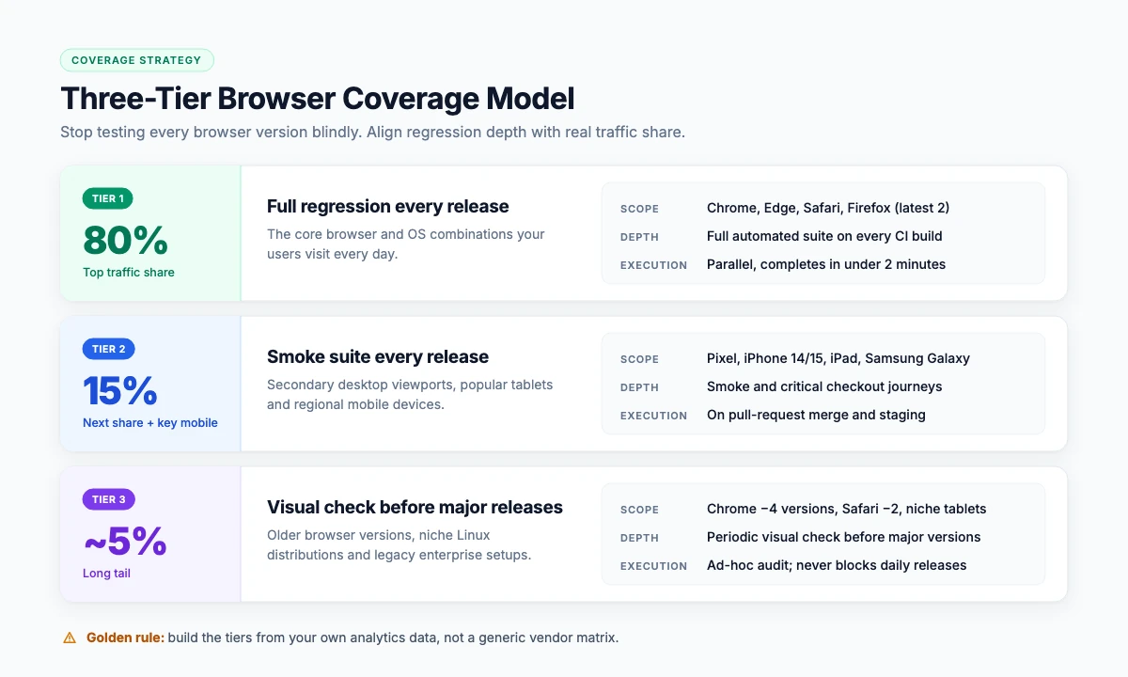Select the TIER 1 badge
Screen dimensions: 1128x677
[x=109, y=198]
